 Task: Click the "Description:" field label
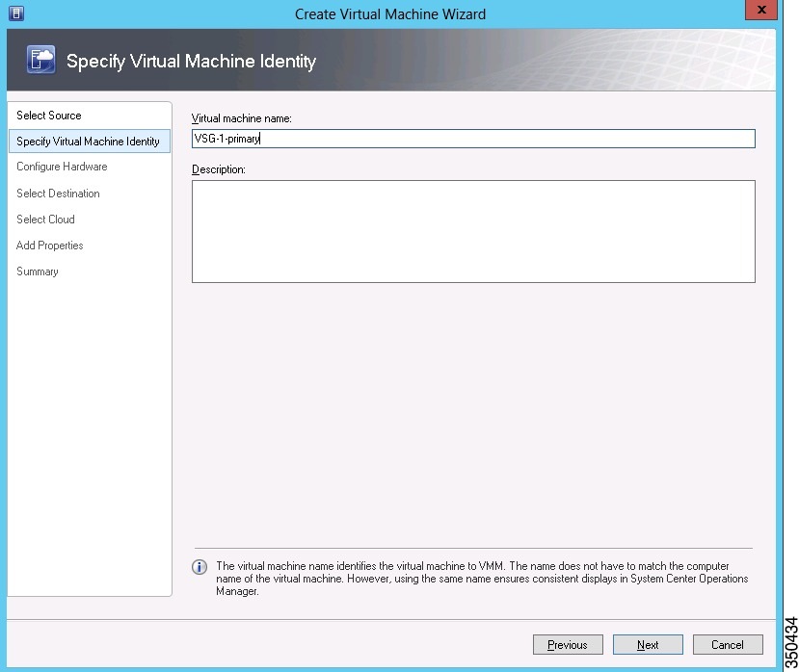219,170
